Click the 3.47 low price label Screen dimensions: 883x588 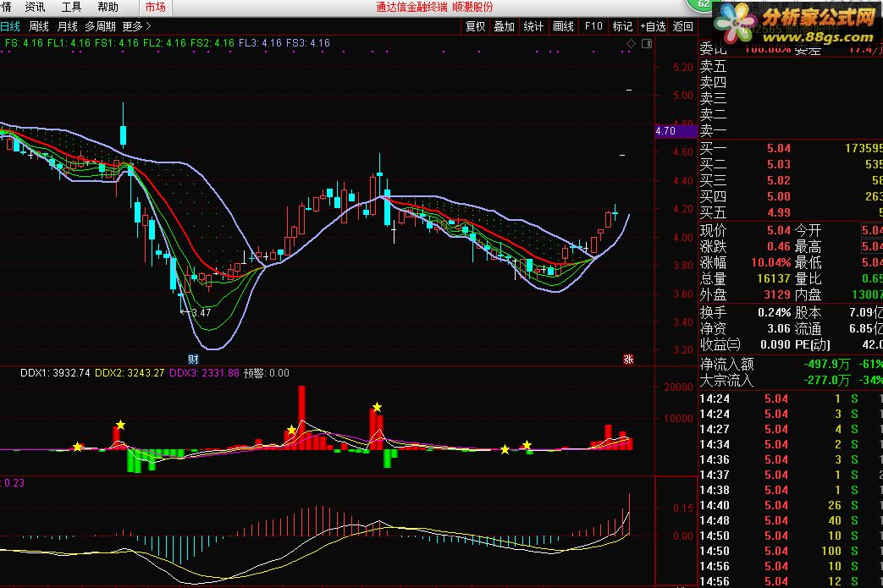tap(201, 312)
